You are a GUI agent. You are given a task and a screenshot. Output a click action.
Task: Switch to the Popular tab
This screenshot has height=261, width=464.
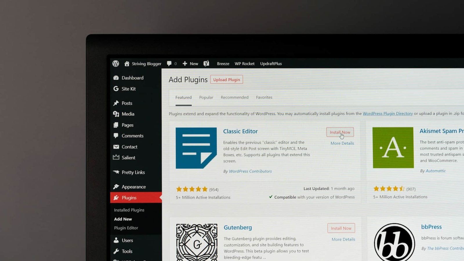coord(206,97)
